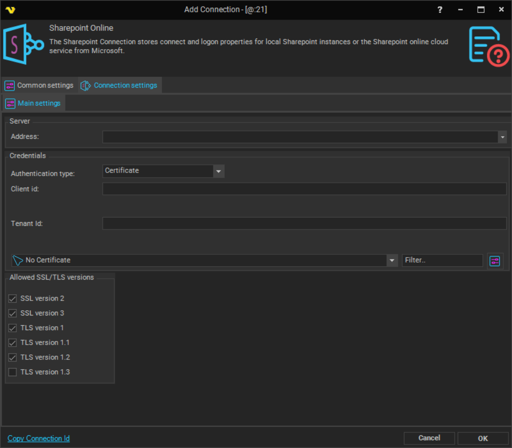Expand the Address dropdown arrow
This screenshot has height=448, width=512.
(503, 137)
